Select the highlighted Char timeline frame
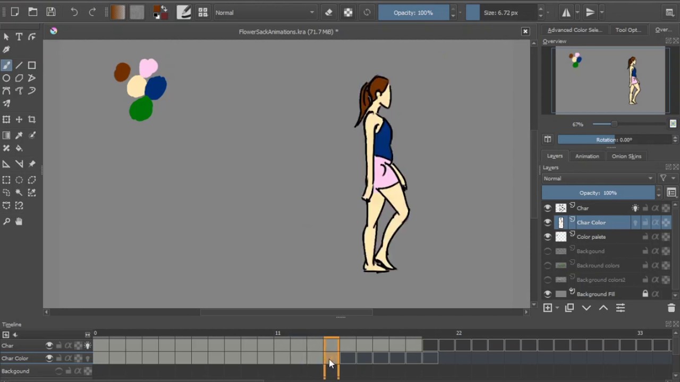 (x=331, y=345)
